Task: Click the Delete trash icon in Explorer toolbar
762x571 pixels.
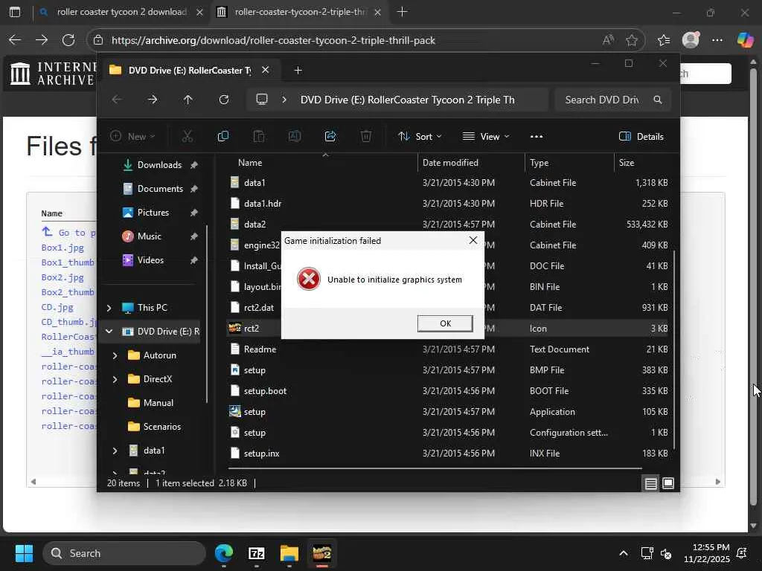Action: tap(366, 137)
